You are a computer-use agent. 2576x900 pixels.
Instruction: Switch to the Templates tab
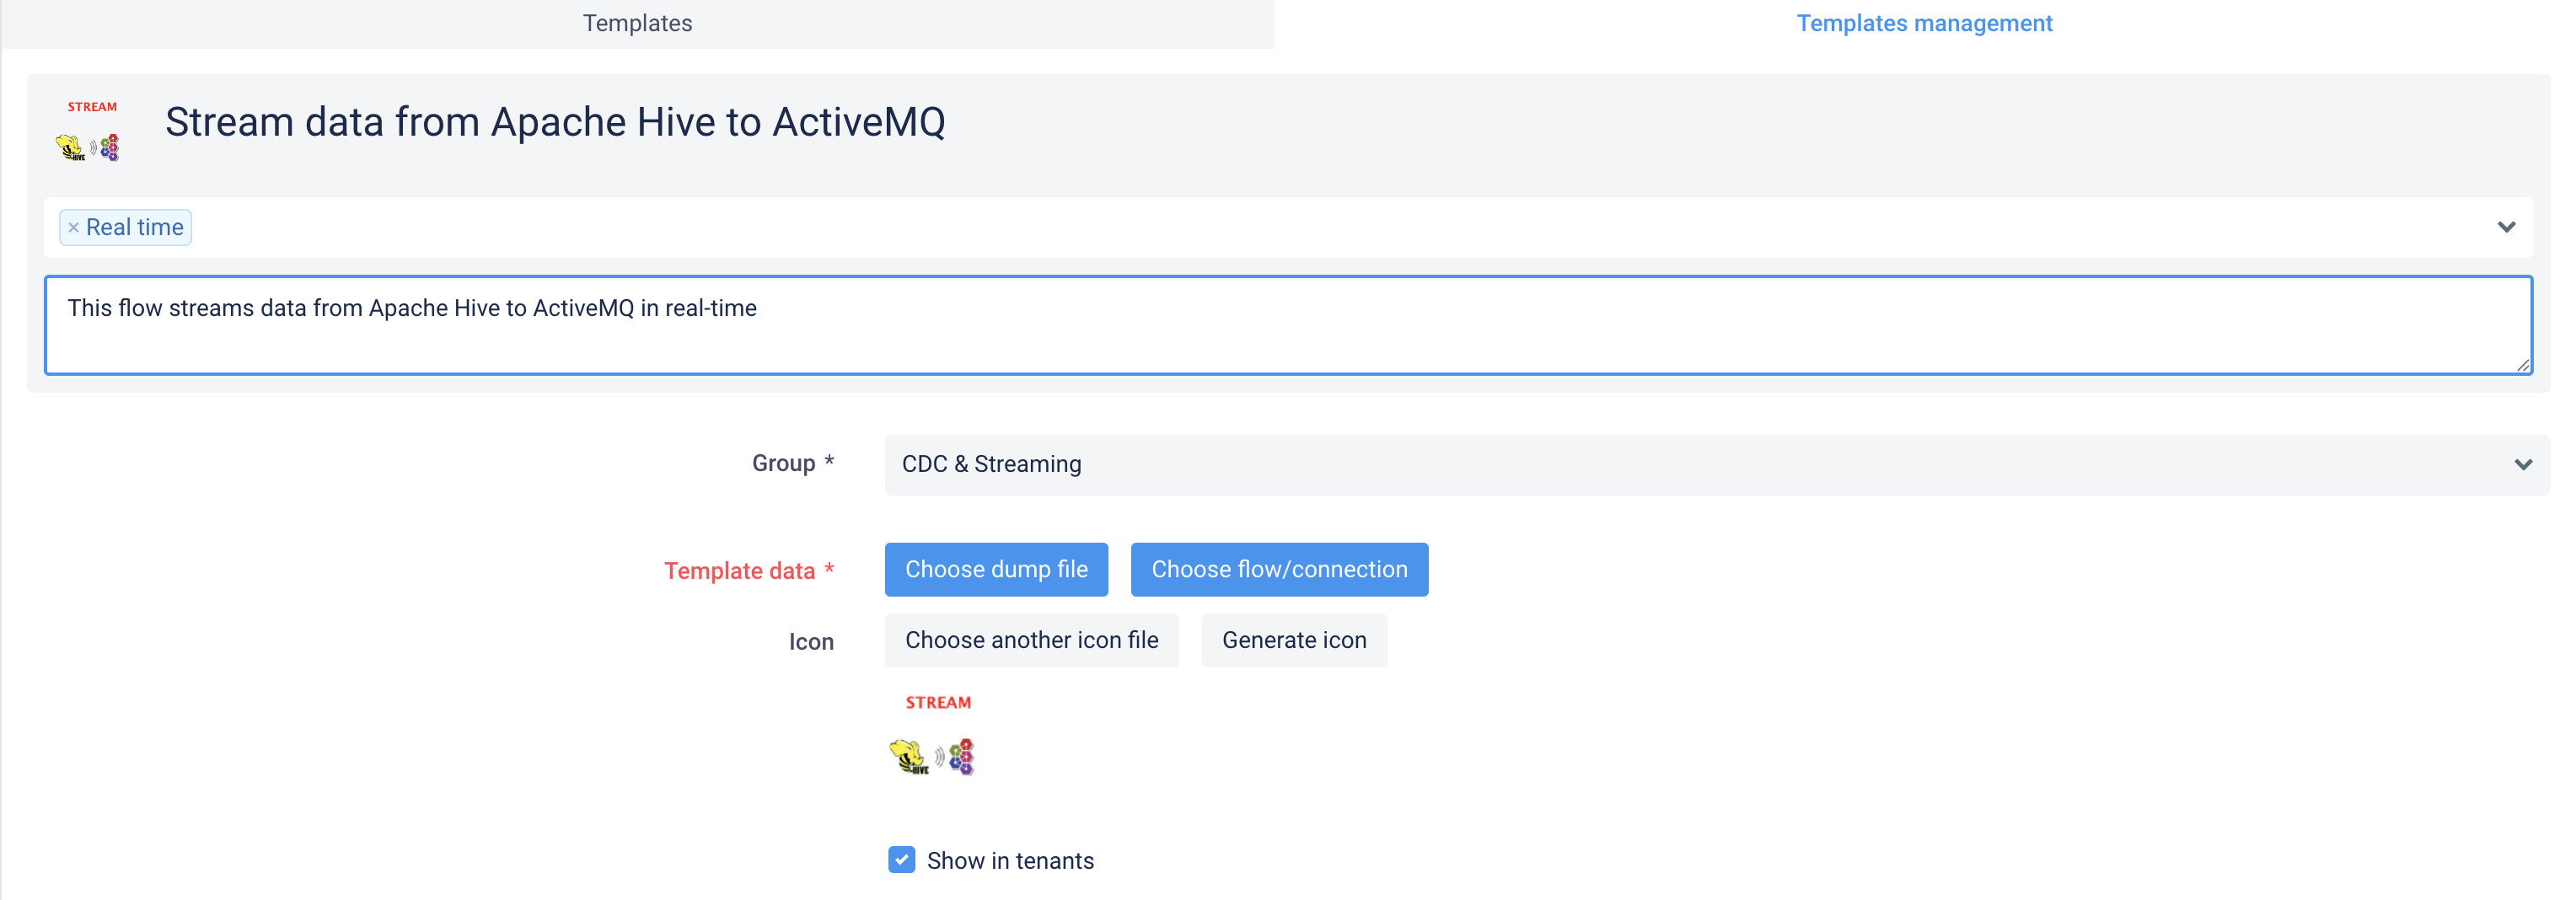(637, 23)
